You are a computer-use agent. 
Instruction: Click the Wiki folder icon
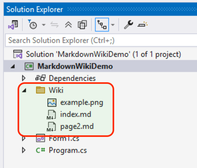pos(41,90)
